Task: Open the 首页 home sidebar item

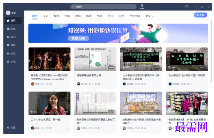Action: (14, 21)
